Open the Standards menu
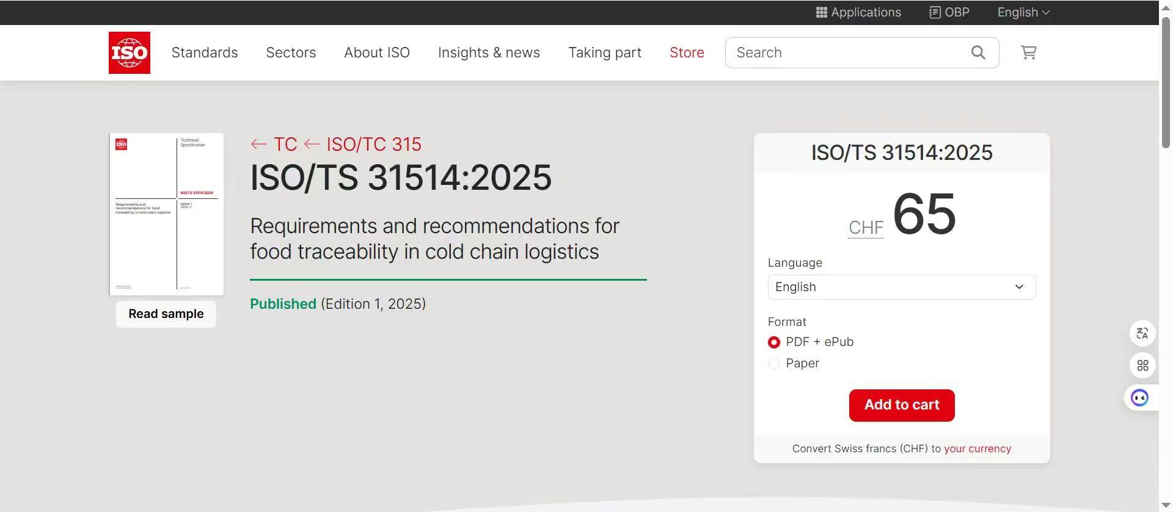The height and width of the screenshot is (512, 1173). tap(205, 53)
